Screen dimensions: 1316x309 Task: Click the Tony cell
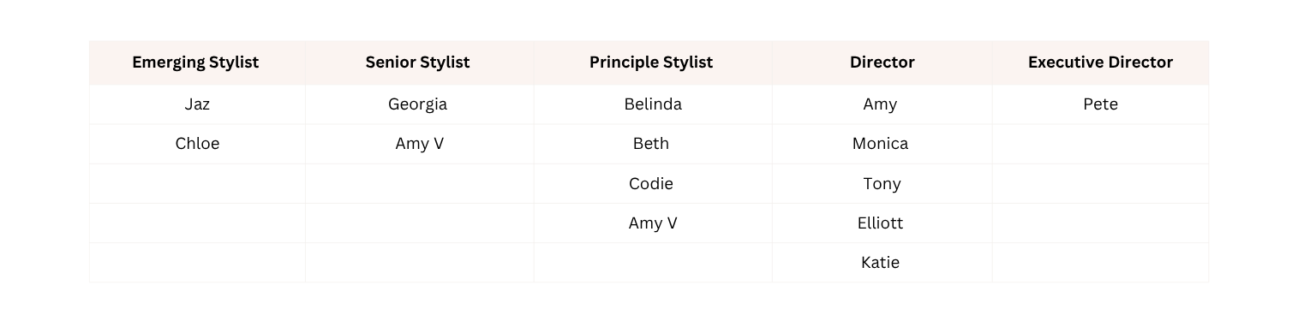point(882,184)
